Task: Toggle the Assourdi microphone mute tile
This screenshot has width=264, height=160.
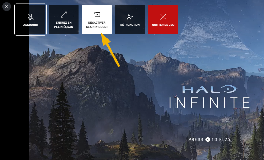Action: pos(30,19)
